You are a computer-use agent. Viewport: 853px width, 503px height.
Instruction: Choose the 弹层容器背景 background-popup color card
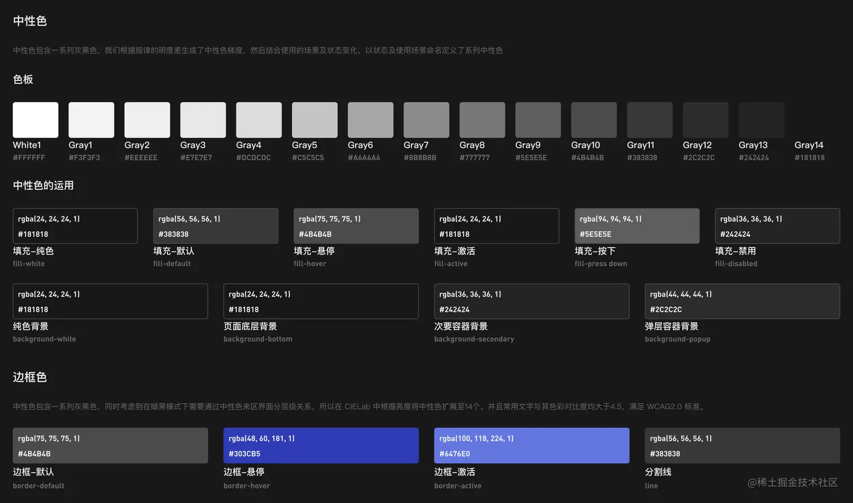742,302
